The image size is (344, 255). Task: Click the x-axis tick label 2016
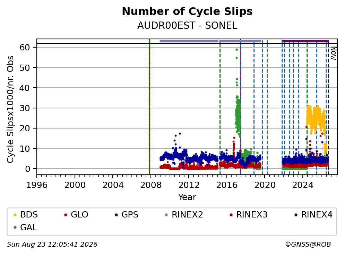pos(227,185)
